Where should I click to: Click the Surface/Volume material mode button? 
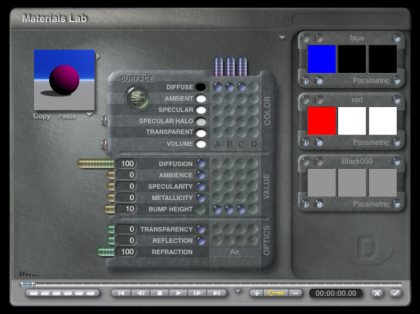coord(137,98)
